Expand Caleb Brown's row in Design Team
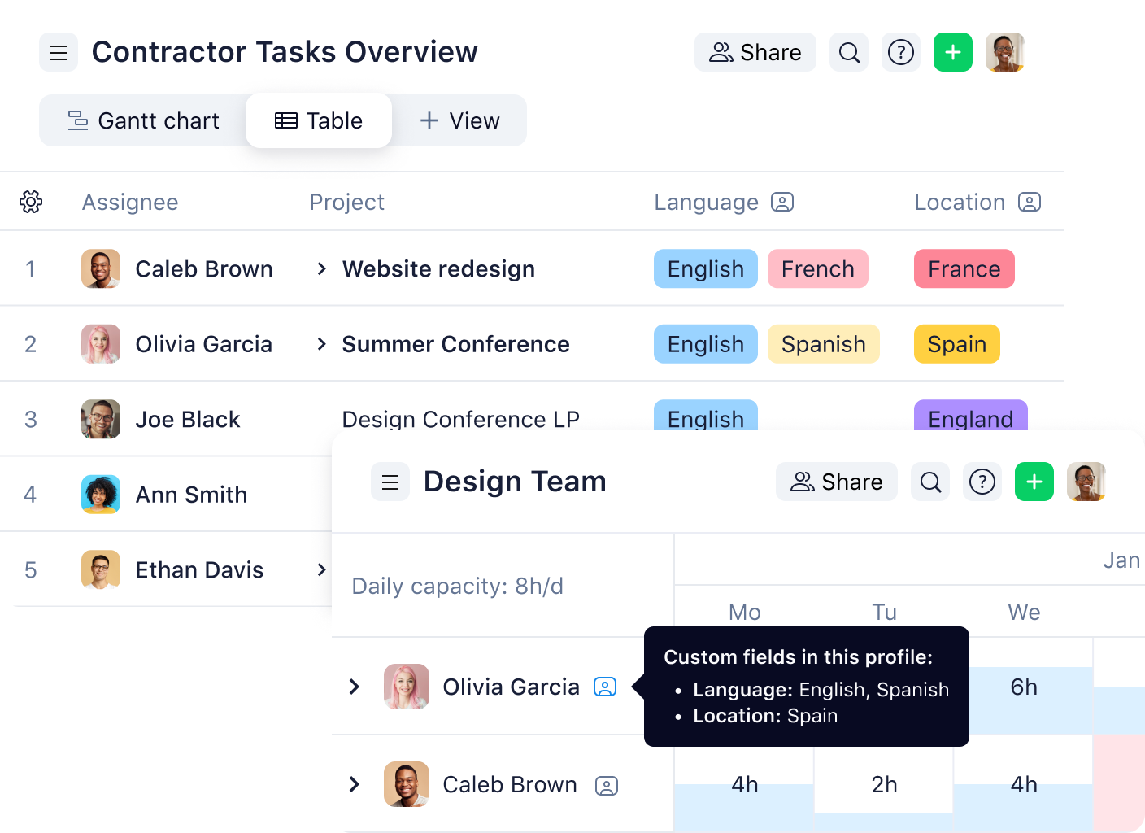Screen dimensions: 1145x833 (354, 784)
